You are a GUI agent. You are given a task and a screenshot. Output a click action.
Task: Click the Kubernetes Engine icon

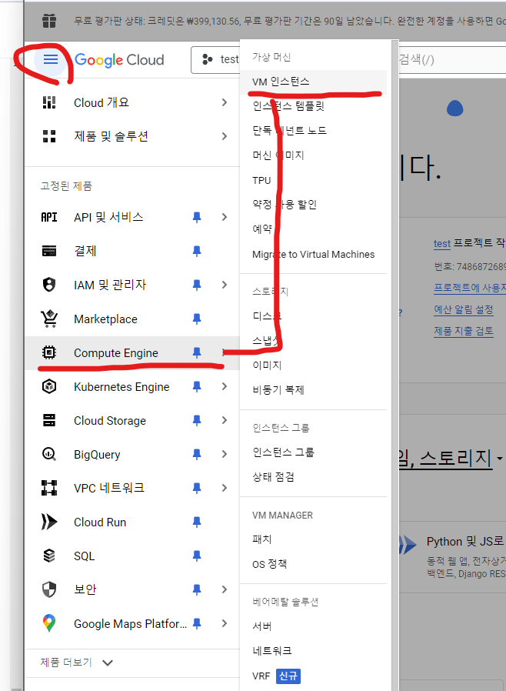(x=49, y=386)
